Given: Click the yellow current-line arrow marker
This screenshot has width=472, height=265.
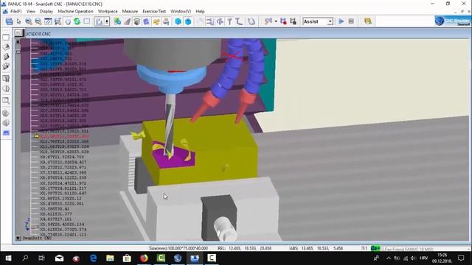Looking at the screenshot, I should (37, 136).
